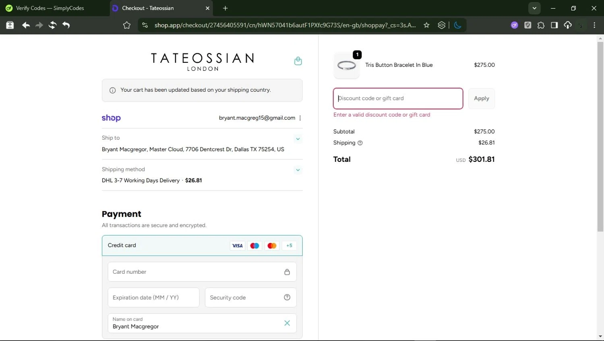The width and height of the screenshot is (604, 341).
Task: Click the Total amount $301.81
Action: pyautogui.click(x=481, y=159)
